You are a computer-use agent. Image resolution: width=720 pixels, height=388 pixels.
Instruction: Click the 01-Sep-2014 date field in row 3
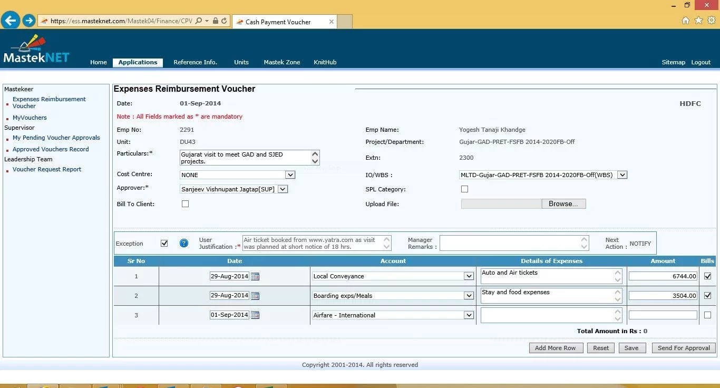pyautogui.click(x=229, y=315)
